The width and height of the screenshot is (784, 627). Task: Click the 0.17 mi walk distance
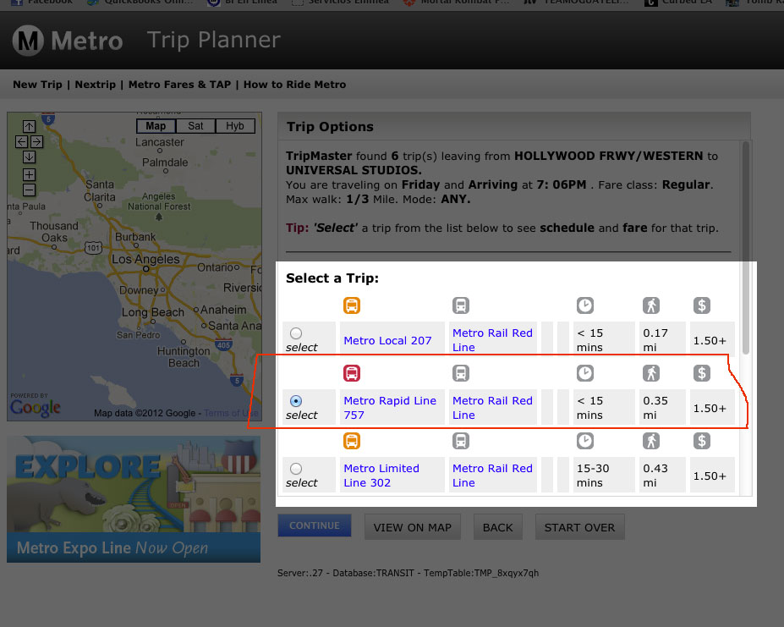pyautogui.click(x=655, y=340)
